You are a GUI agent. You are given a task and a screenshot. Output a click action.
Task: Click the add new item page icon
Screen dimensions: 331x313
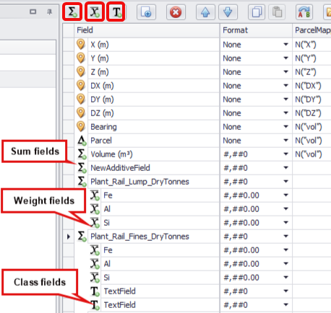(x=146, y=12)
